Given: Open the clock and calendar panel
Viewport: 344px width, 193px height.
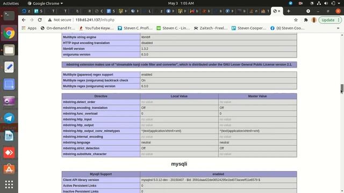Looking at the screenshot, I should (x=181, y=3).
